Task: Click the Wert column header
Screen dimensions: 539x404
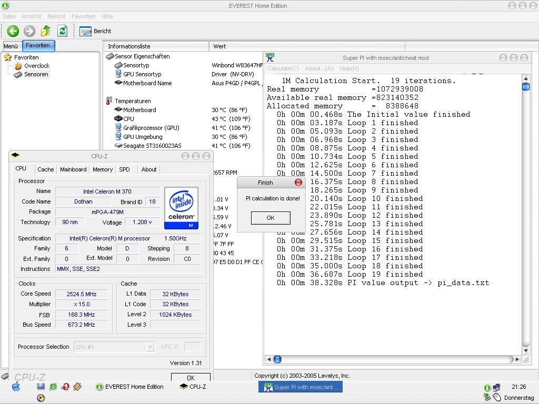Action: pyautogui.click(x=307, y=46)
